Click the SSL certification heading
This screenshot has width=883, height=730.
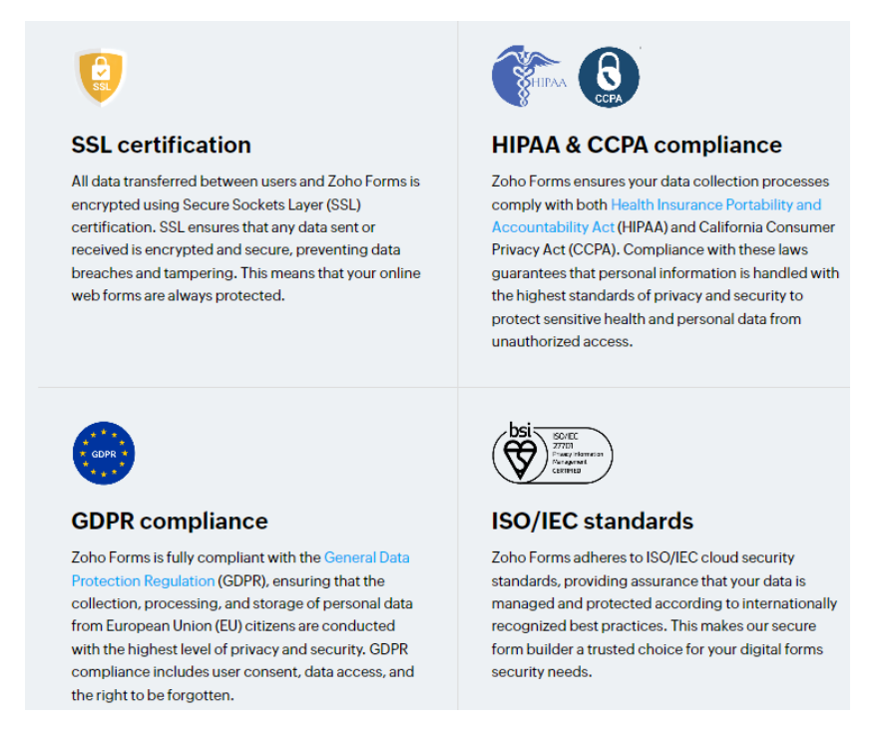[161, 145]
